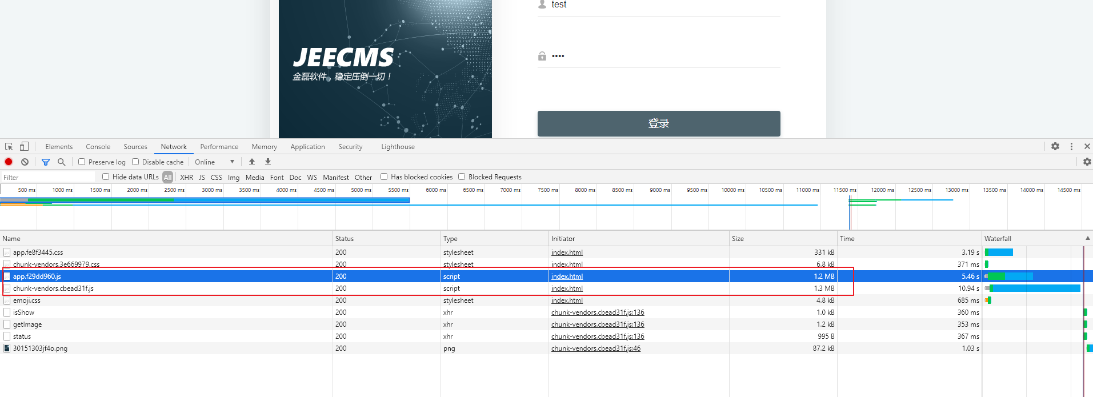Close the DevTools panel
The height and width of the screenshot is (397, 1093).
click(x=1087, y=147)
